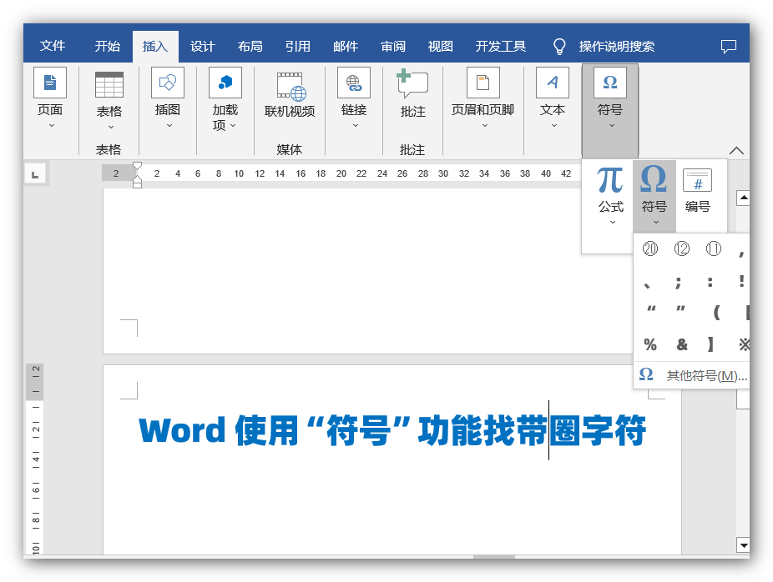Insert the right double quote symbol
Viewport: 773px width, 582px height.
click(x=680, y=309)
